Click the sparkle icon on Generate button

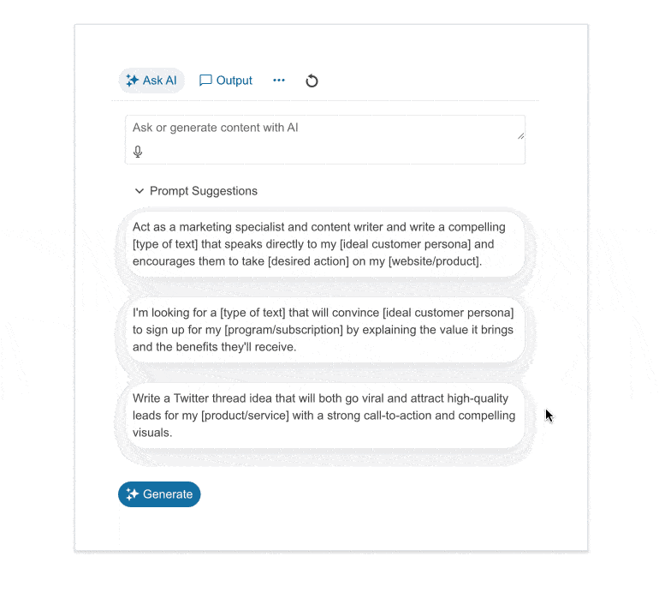pyautogui.click(x=132, y=494)
